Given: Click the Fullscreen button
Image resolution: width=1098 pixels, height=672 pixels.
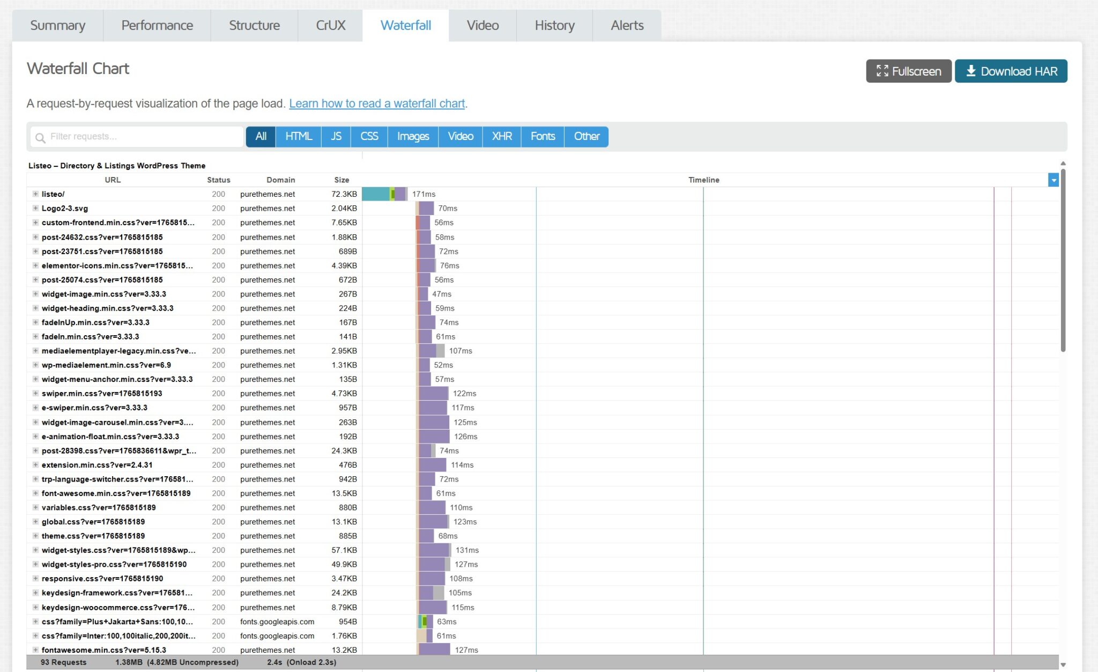Looking at the screenshot, I should click(x=909, y=71).
